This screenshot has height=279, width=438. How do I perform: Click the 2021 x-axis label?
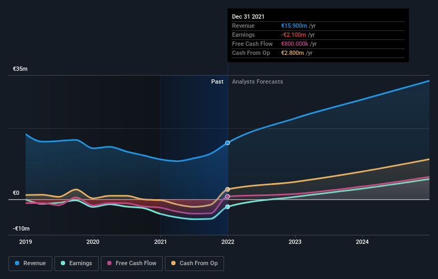tap(161, 242)
